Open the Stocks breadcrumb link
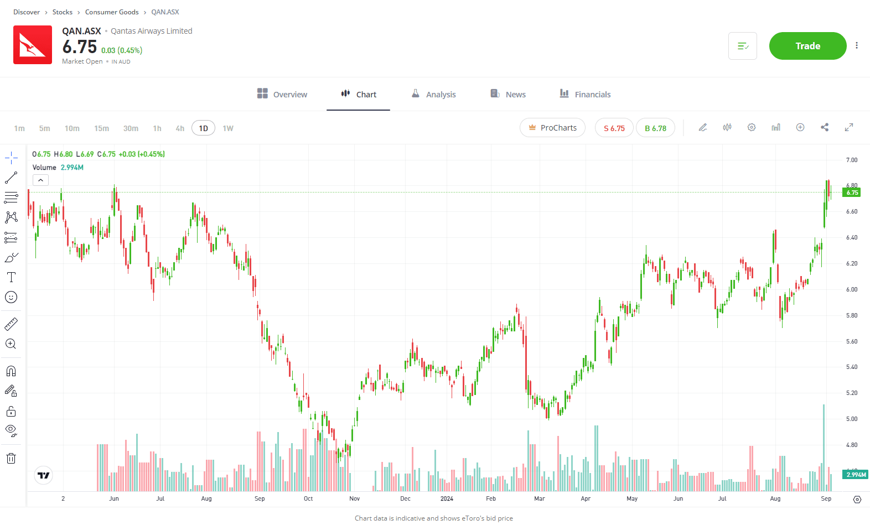The image size is (870, 525). coord(63,12)
